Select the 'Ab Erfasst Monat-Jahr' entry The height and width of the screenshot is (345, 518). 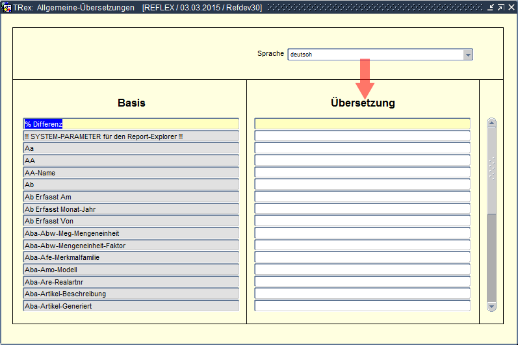[x=131, y=209]
